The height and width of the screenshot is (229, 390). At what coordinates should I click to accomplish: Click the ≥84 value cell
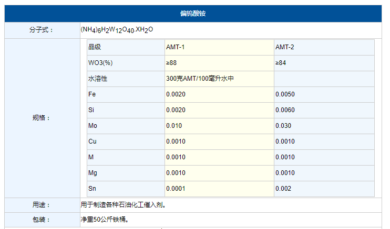[281, 63]
